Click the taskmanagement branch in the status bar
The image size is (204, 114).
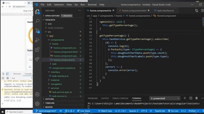coord(46,111)
